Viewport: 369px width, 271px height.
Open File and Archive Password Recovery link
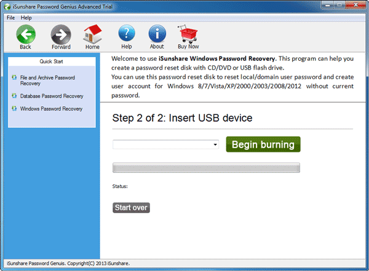(47, 81)
